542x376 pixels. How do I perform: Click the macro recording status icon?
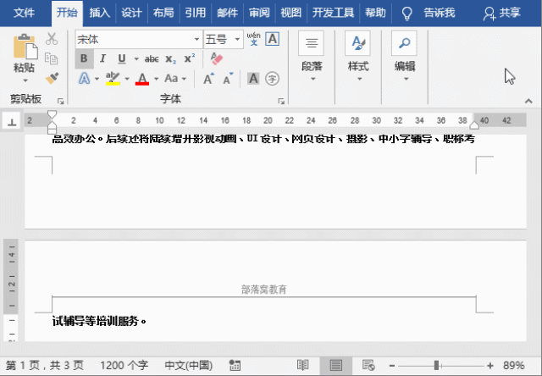pyautogui.click(x=235, y=365)
